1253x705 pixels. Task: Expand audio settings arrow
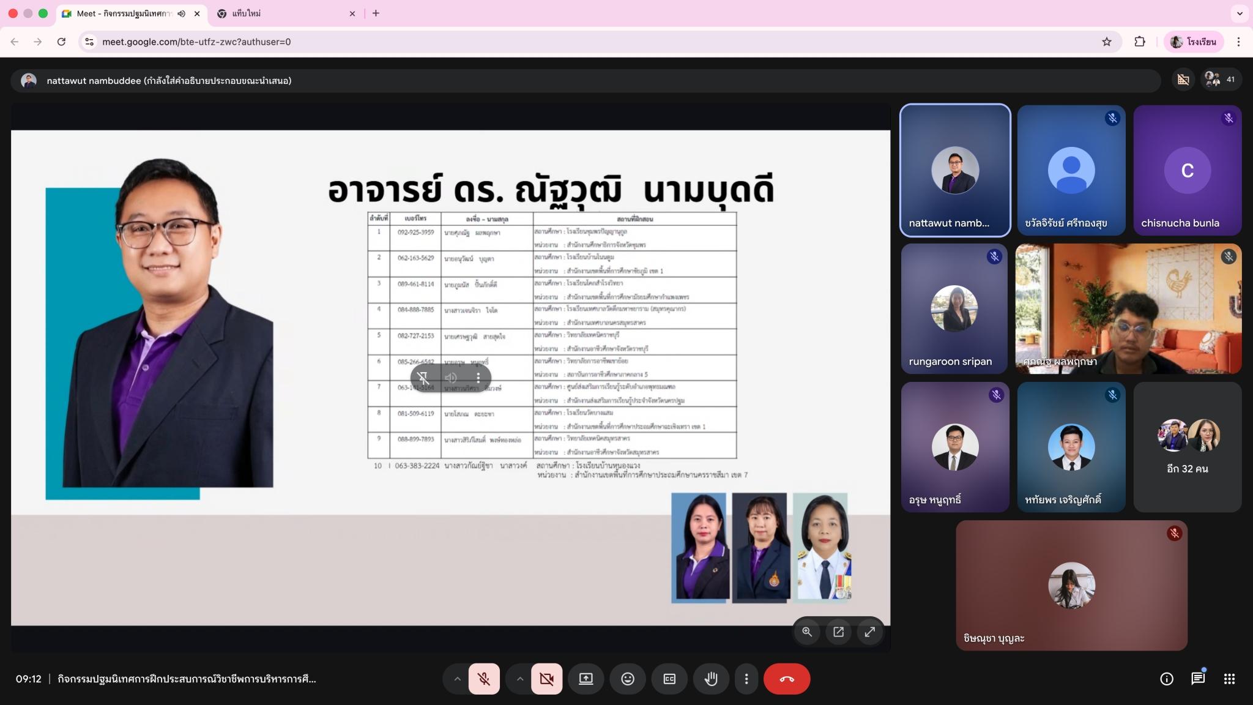pos(456,679)
